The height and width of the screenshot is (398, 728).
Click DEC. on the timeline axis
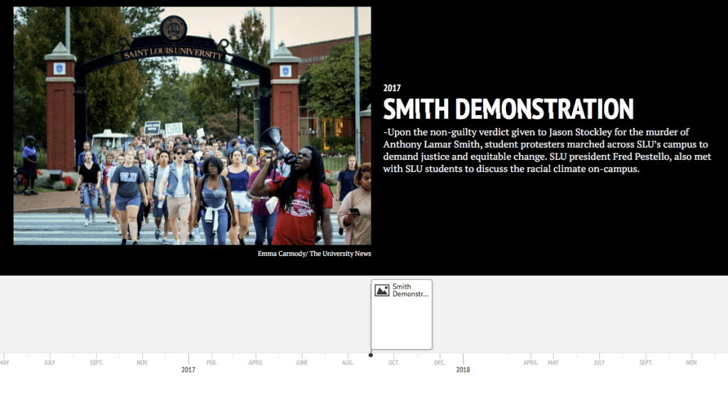coord(439,362)
